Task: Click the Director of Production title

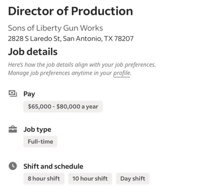Action: tap(70, 11)
